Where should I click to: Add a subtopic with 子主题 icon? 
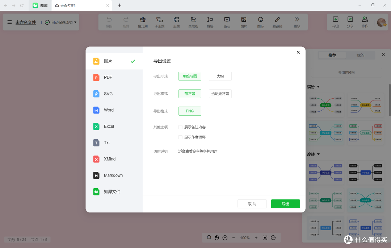click(160, 22)
